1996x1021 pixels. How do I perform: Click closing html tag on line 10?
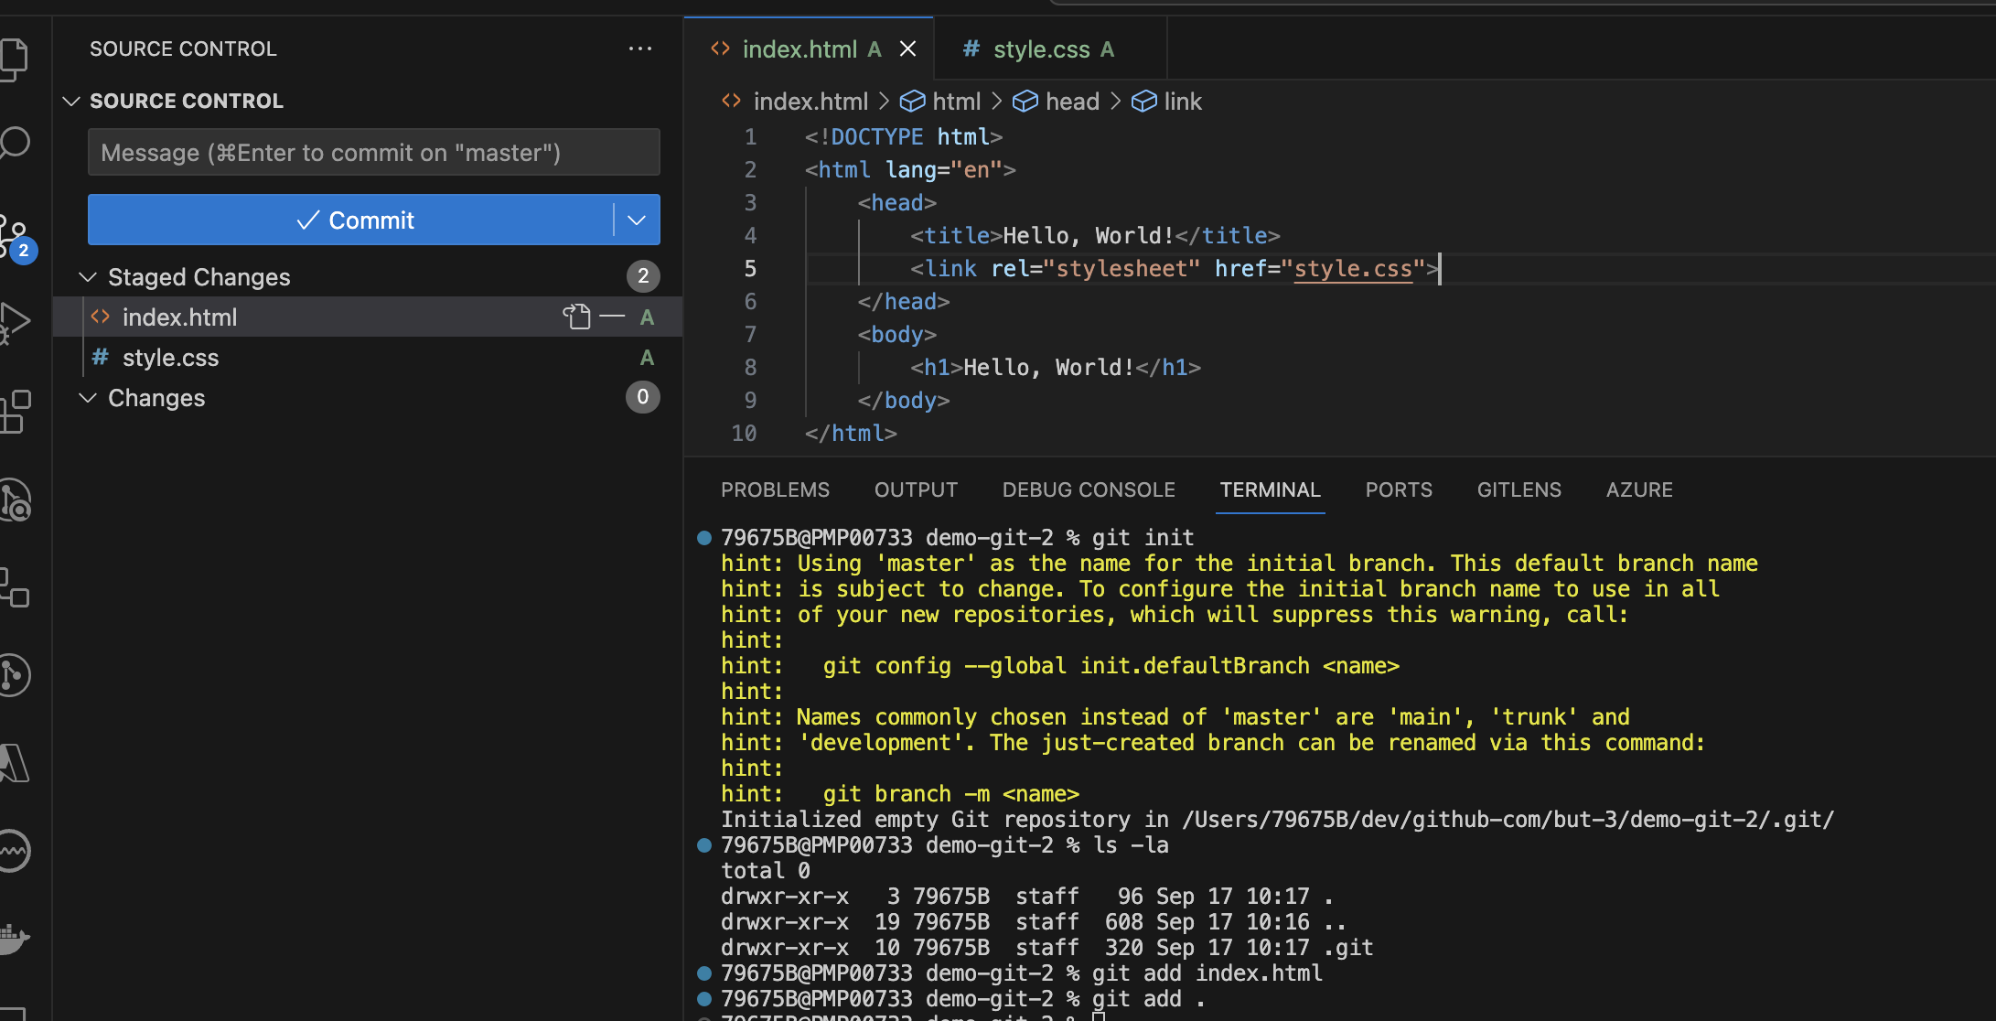pos(851,433)
